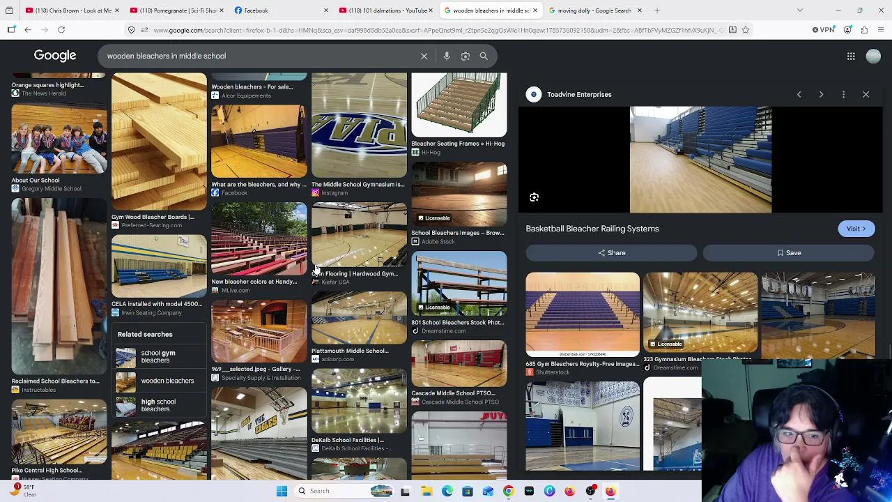892x502 pixels.
Task: Open the large bleacher preview image
Action: tap(700, 160)
